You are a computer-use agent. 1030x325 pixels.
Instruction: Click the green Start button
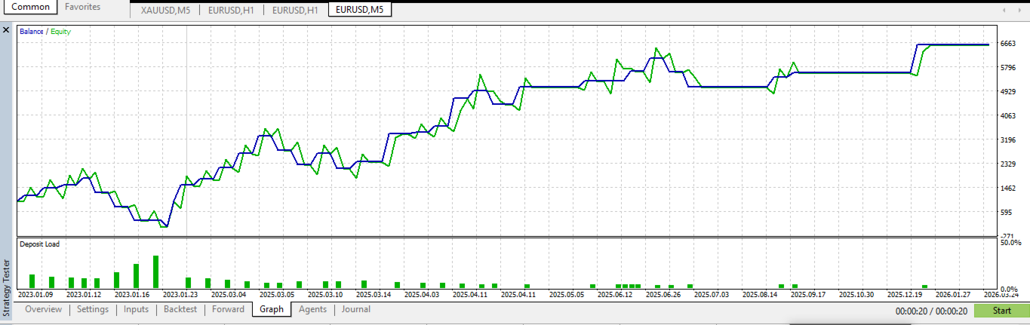coord(1001,311)
